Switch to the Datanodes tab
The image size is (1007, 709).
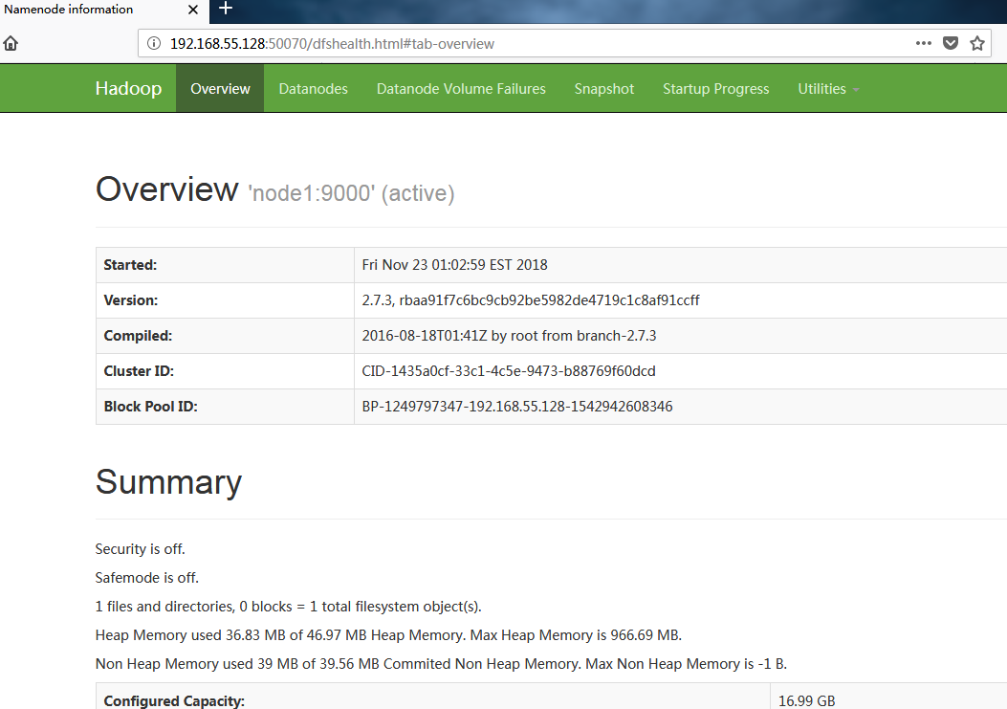(x=313, y=89)
